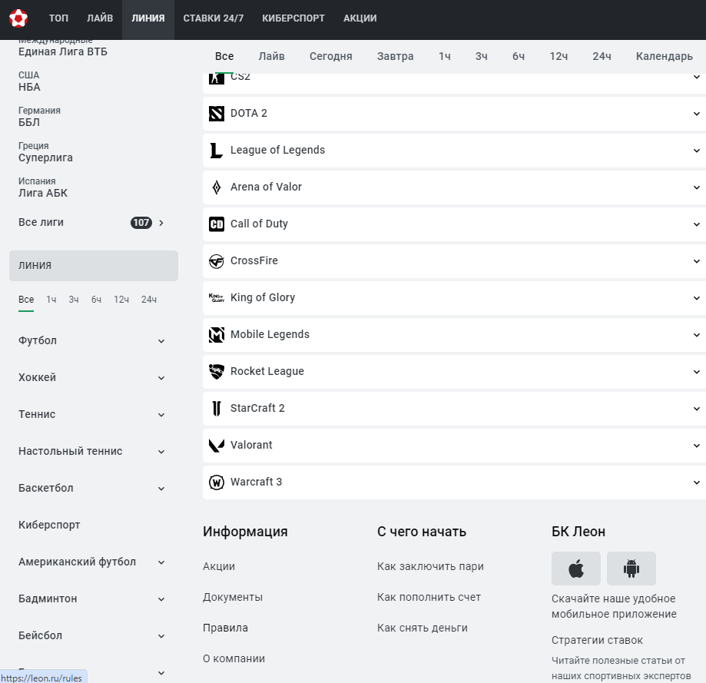This screenshot has width=706, height=683.
Task: Open the НБА league link
Action: click(29, 87)
